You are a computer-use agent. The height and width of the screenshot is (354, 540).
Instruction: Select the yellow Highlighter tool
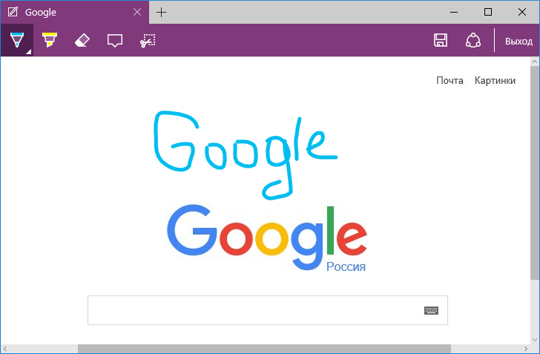click(50, 40)
